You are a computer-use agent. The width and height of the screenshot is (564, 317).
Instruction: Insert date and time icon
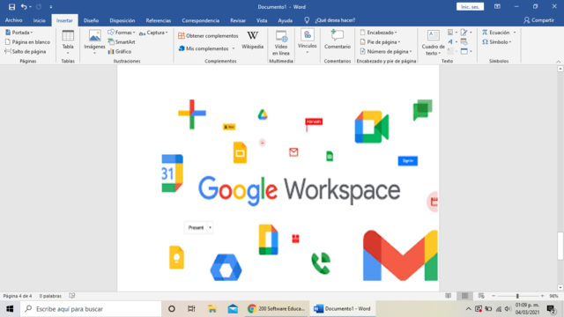pyautogui.click(x=464, y=42)
